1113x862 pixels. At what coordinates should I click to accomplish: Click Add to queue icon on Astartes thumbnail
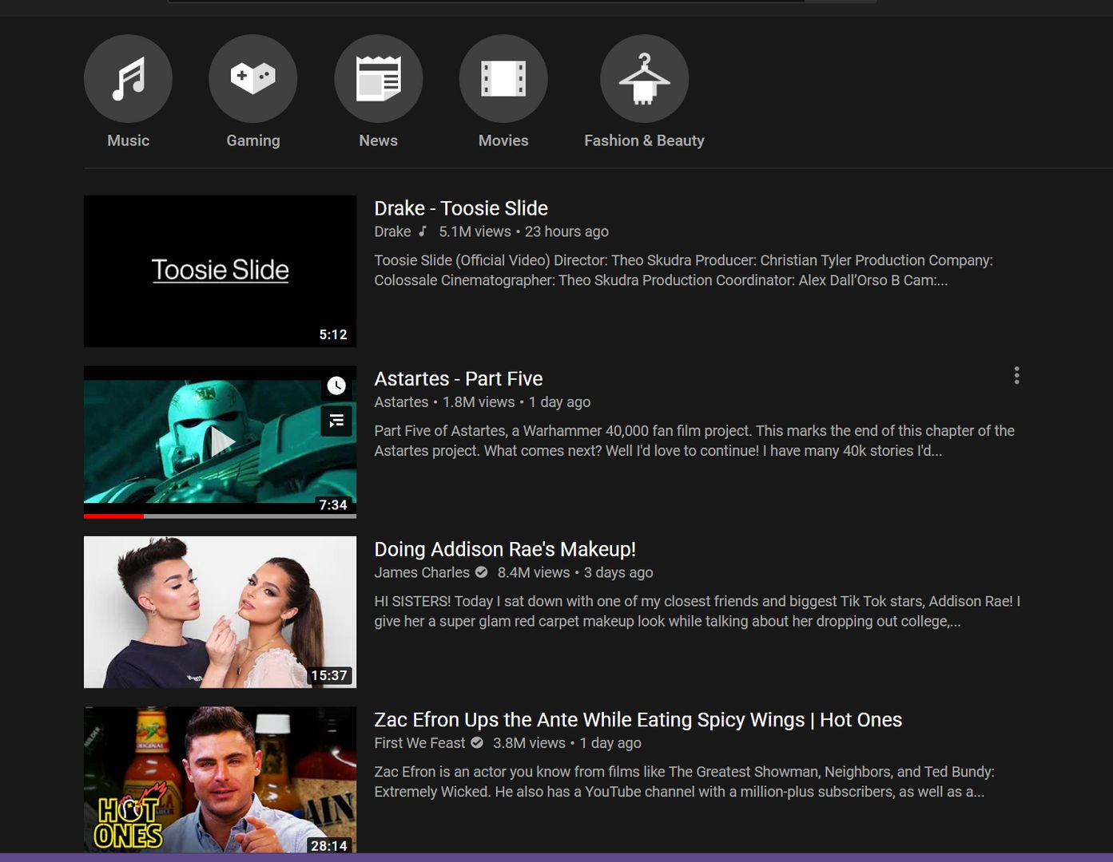coord(336,421)
